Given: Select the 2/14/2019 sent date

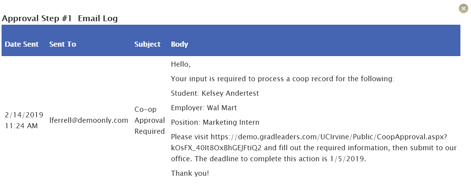Looking at the screenshot, I should (24, 115).
